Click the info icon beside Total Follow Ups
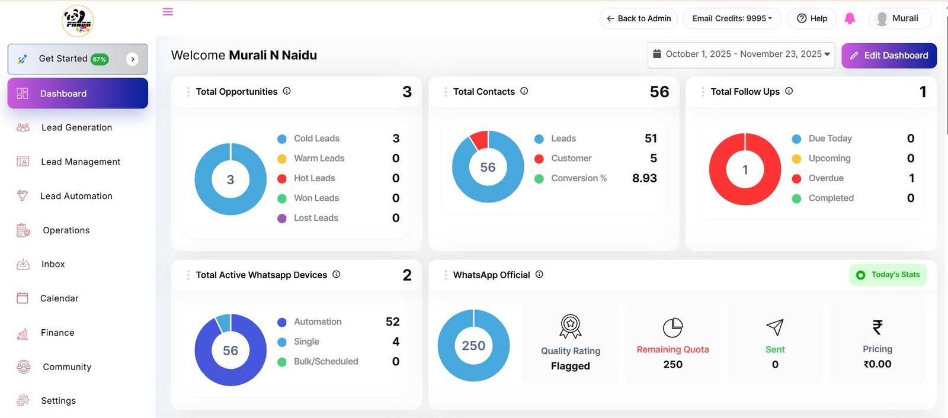This screenshot has height=418, width=948. [789, 91]
